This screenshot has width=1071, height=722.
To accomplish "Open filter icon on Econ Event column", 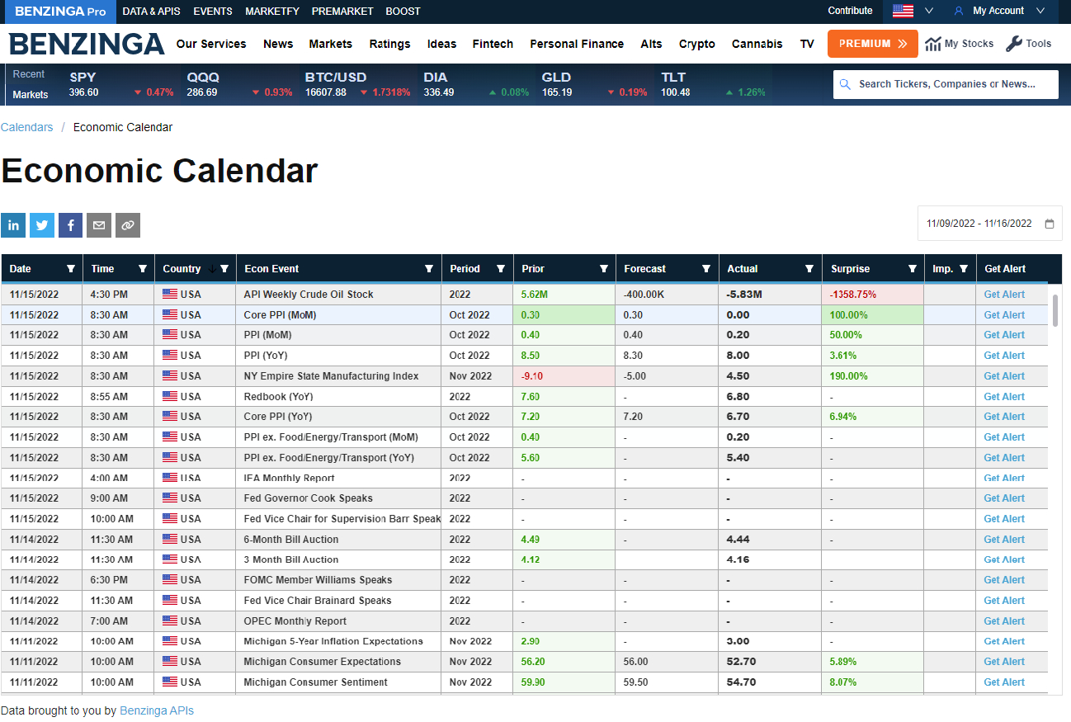I will 429,269.
